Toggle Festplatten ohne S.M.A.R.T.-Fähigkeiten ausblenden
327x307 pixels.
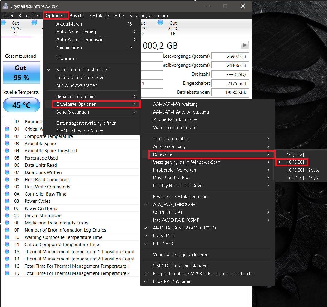coord(207,273)
